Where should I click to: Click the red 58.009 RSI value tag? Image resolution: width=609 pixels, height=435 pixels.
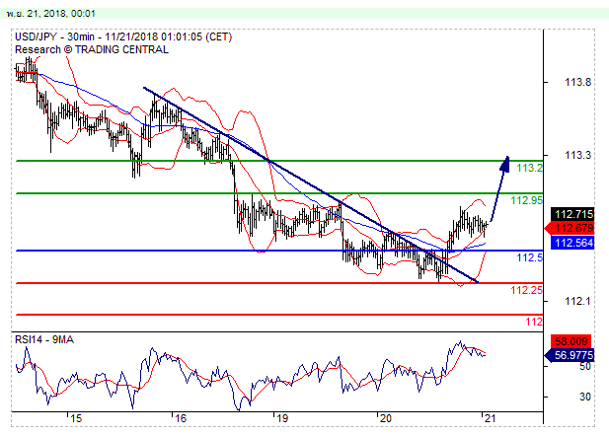point(572,343)
